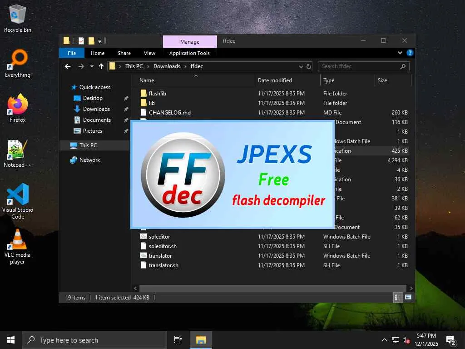Open the File menu

pyautogui.click(x=72, y=53)
